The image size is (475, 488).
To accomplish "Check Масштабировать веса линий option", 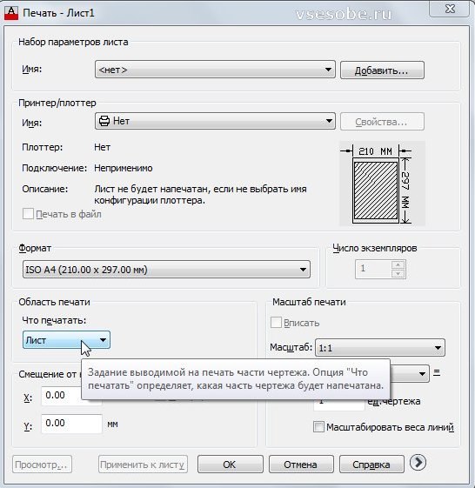I will coord(318,427).
